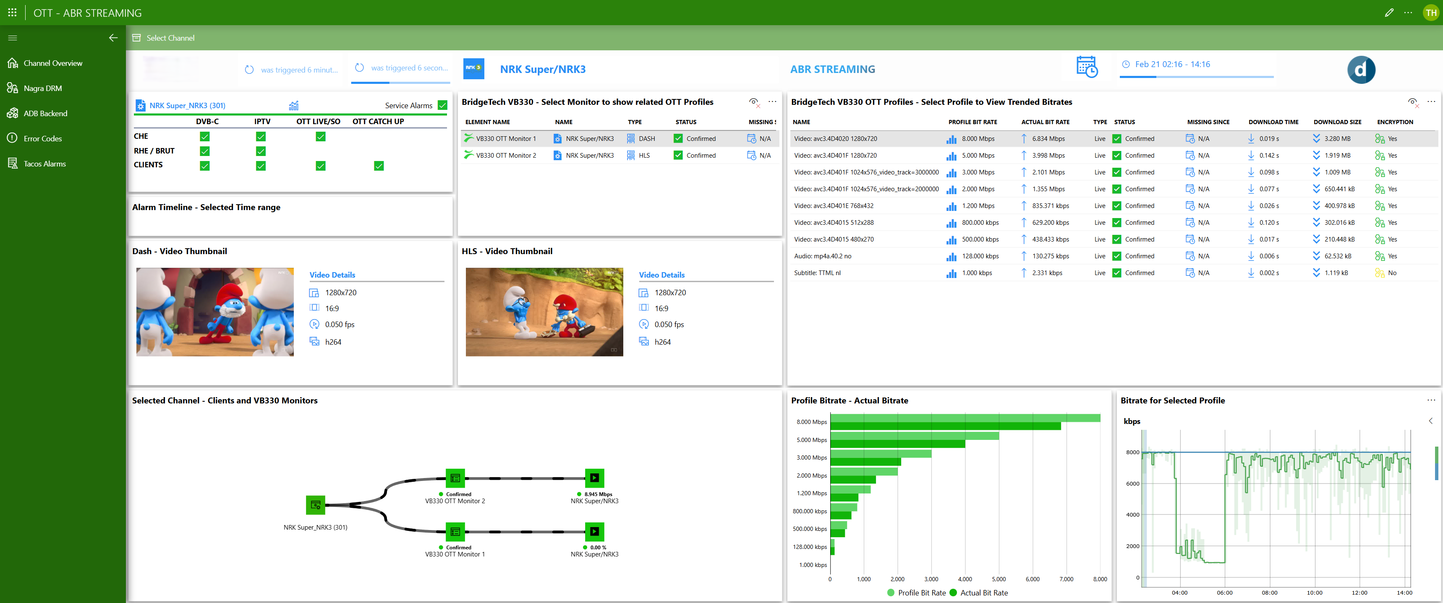
Task: Toggle the Service Alarms checkbox
Action: coord(442,105)
